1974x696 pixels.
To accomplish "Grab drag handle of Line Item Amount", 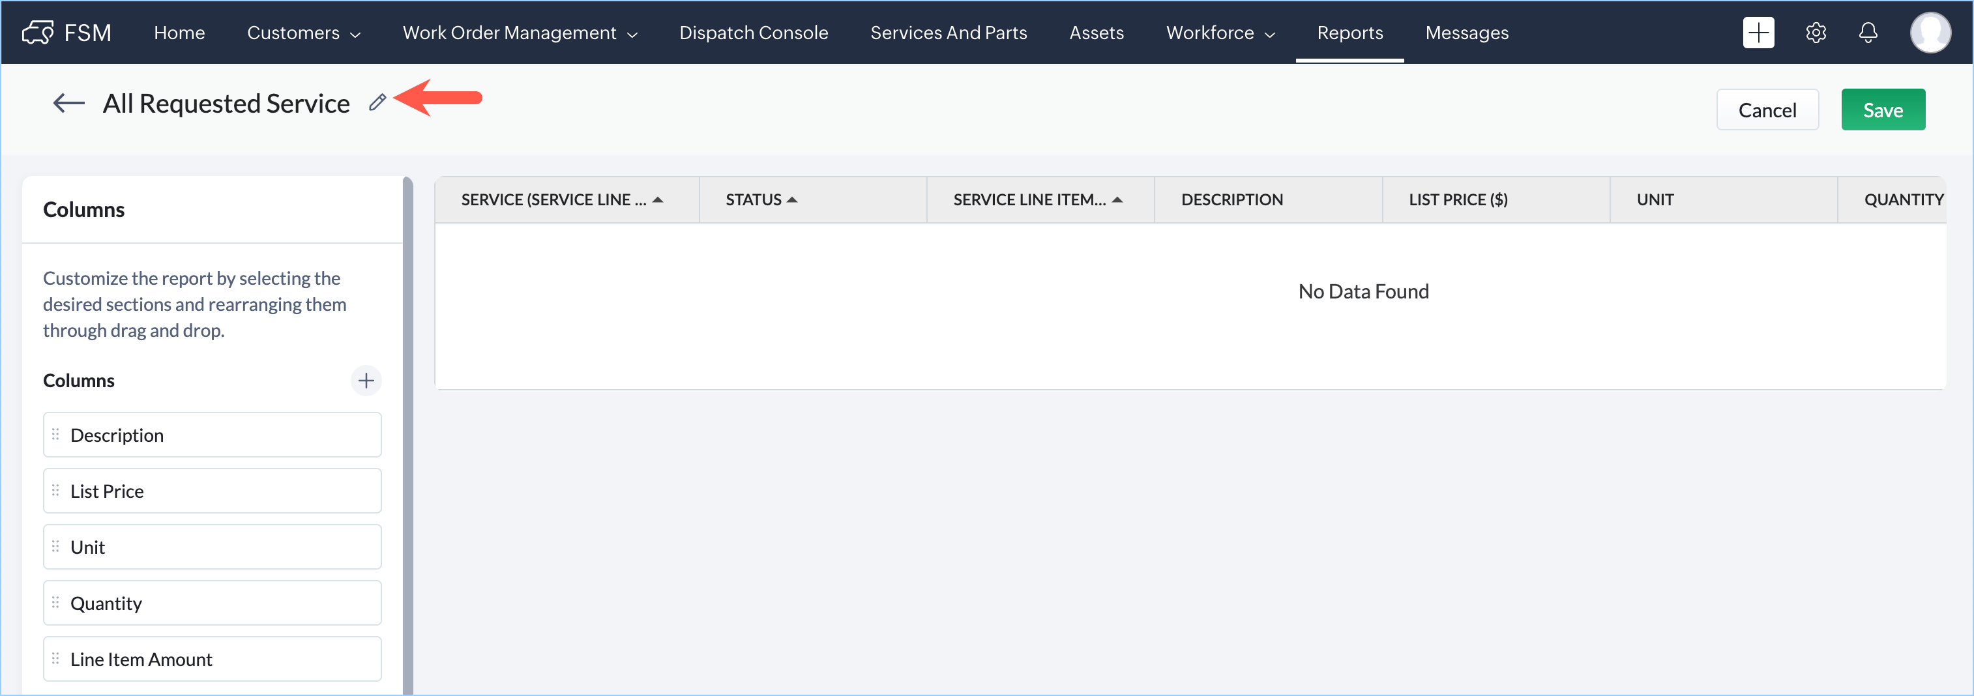I will pyautogui.click(x=55, y=658).
